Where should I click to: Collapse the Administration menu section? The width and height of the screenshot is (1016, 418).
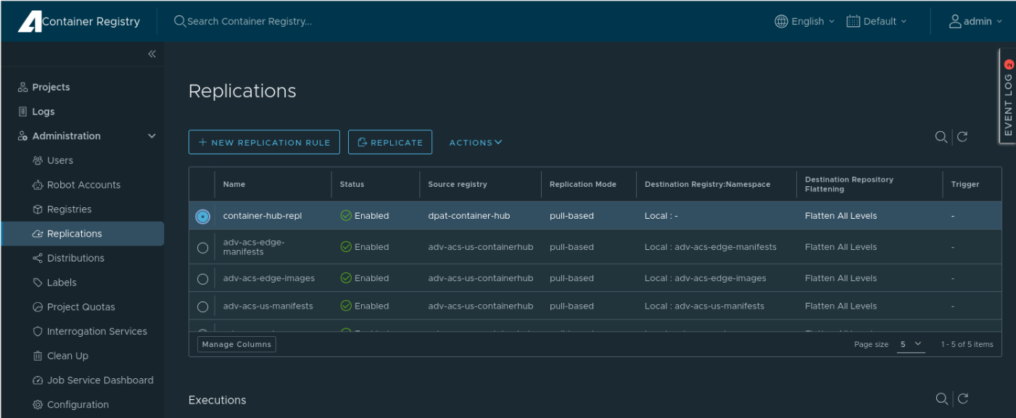[152, 136]
